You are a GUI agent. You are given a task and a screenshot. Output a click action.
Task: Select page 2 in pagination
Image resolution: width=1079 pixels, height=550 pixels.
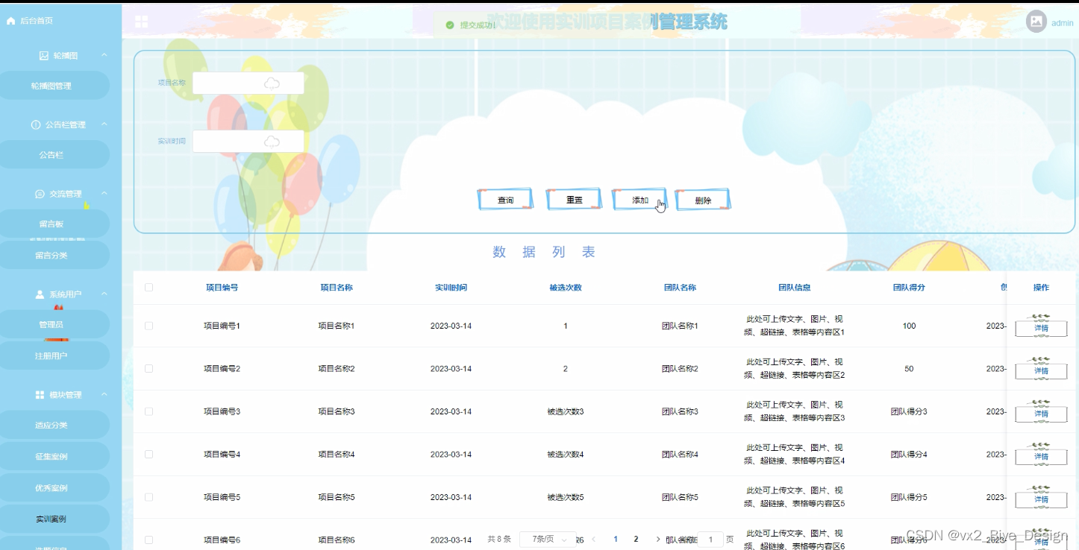(x=636, y=539)
